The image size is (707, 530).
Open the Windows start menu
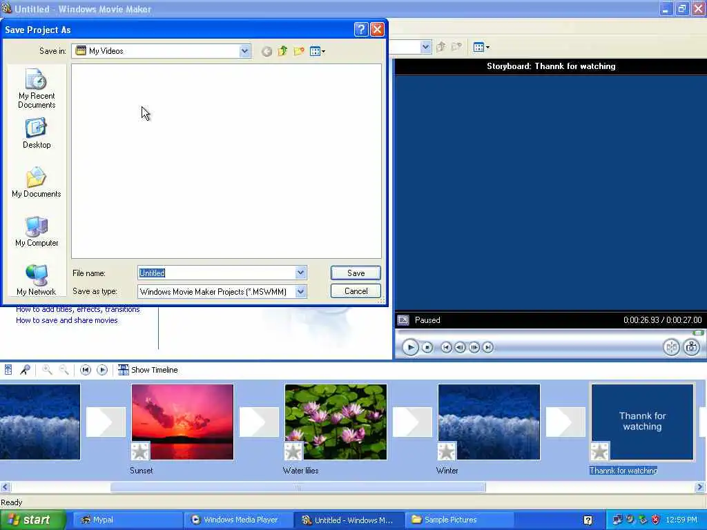[x=32, y=520]
